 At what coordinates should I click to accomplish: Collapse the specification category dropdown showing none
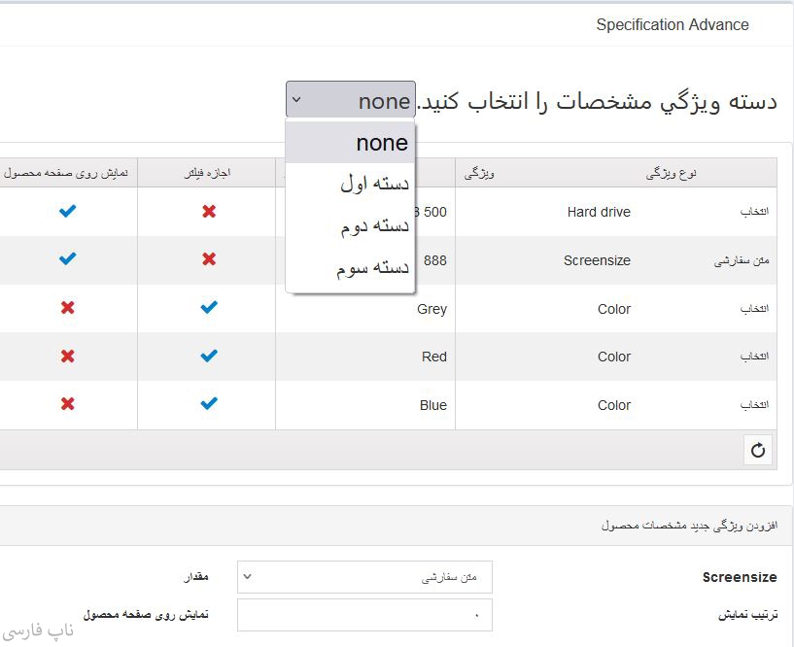pyautogui.click(x=351, y=100)
